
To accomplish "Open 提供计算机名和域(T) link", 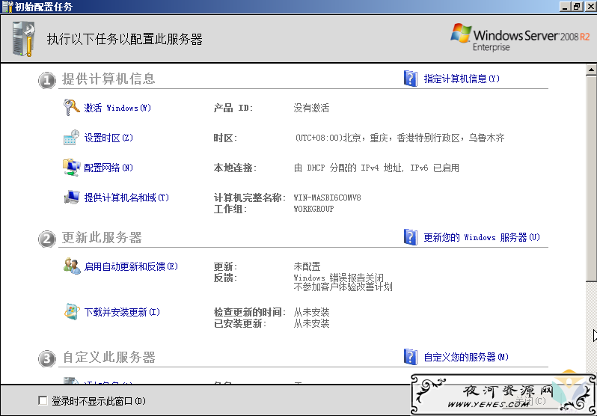I will pos(126,198).
